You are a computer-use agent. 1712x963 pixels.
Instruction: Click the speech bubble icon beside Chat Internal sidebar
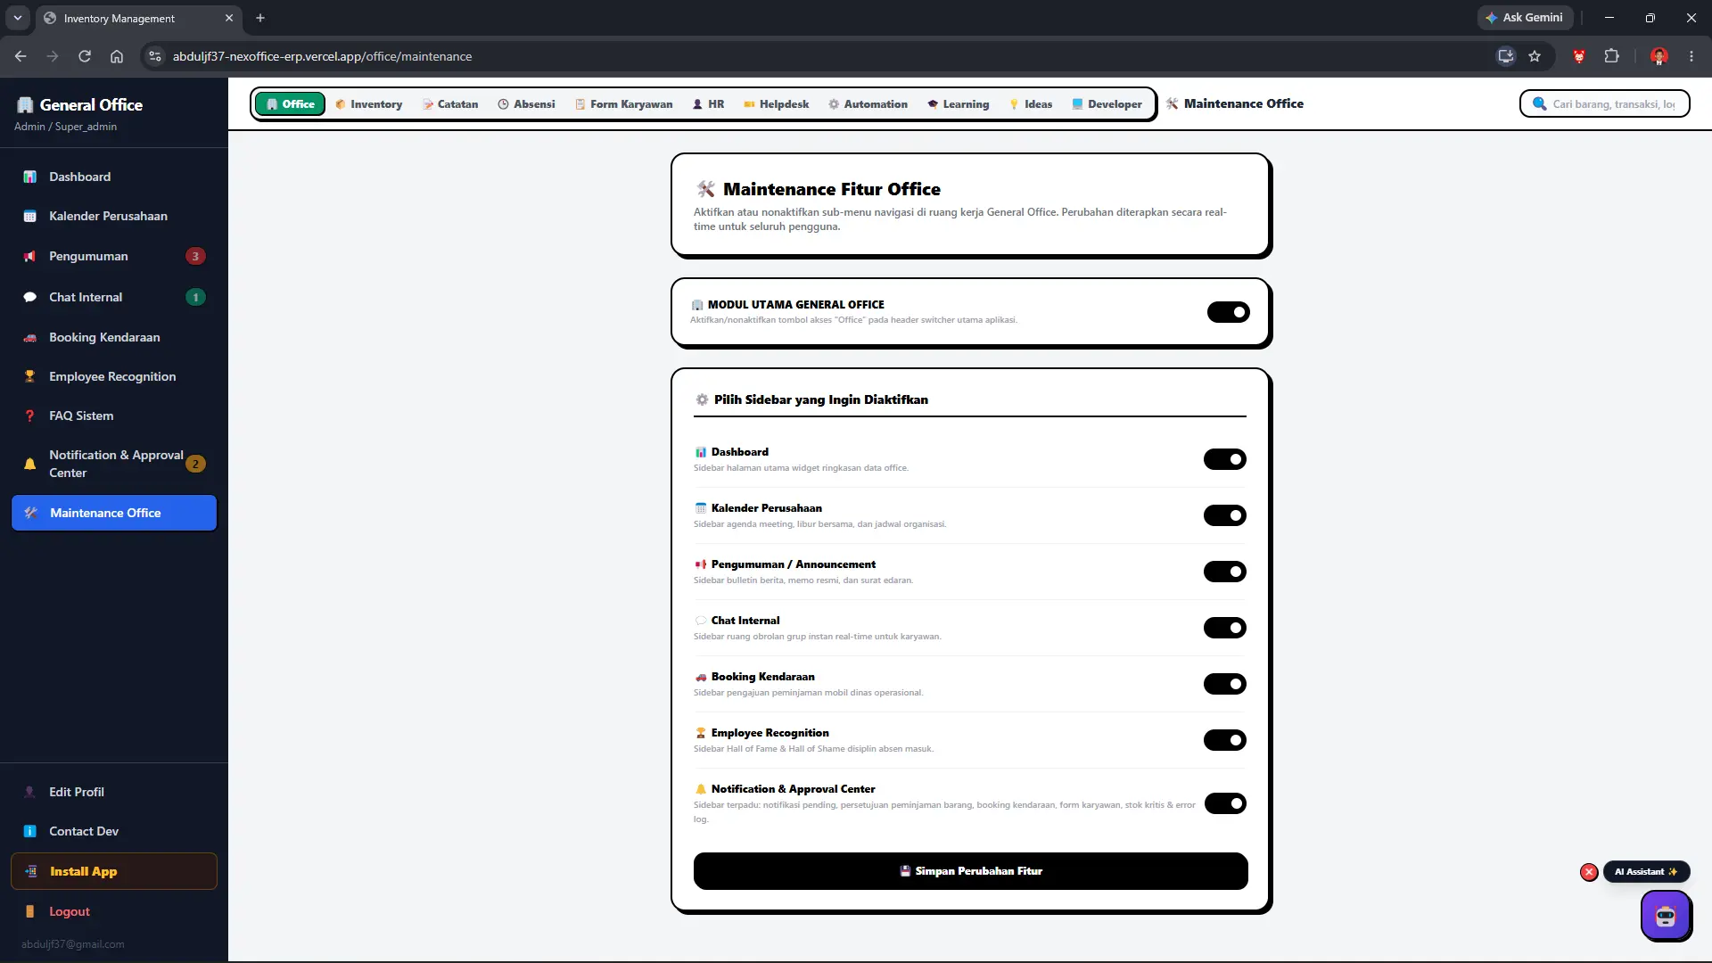point(29,297)
